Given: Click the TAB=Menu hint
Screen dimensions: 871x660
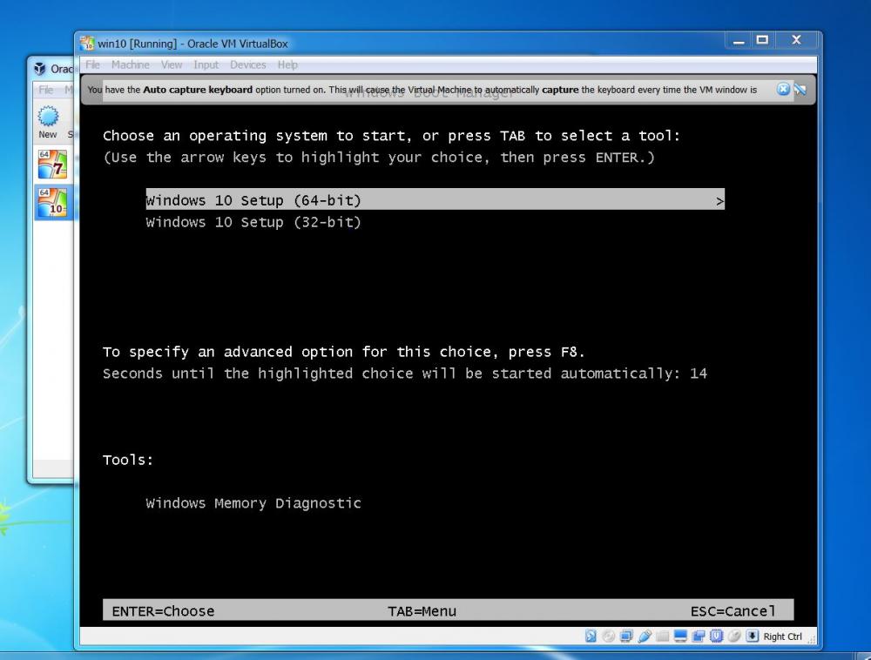Looking at the screenshot, I should (422, 611).
